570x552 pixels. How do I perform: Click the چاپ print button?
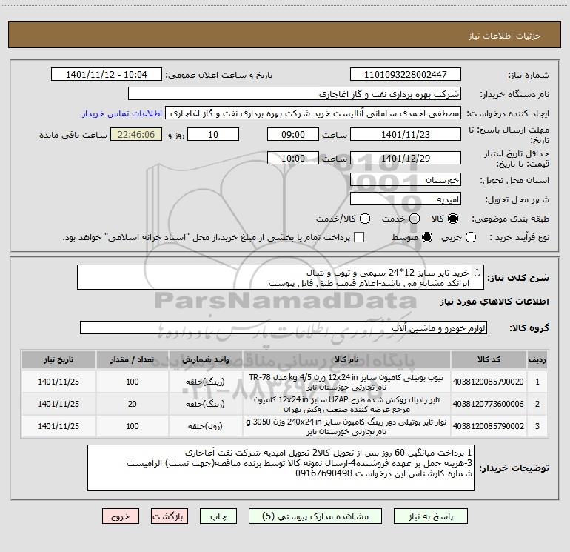point(218,516)
